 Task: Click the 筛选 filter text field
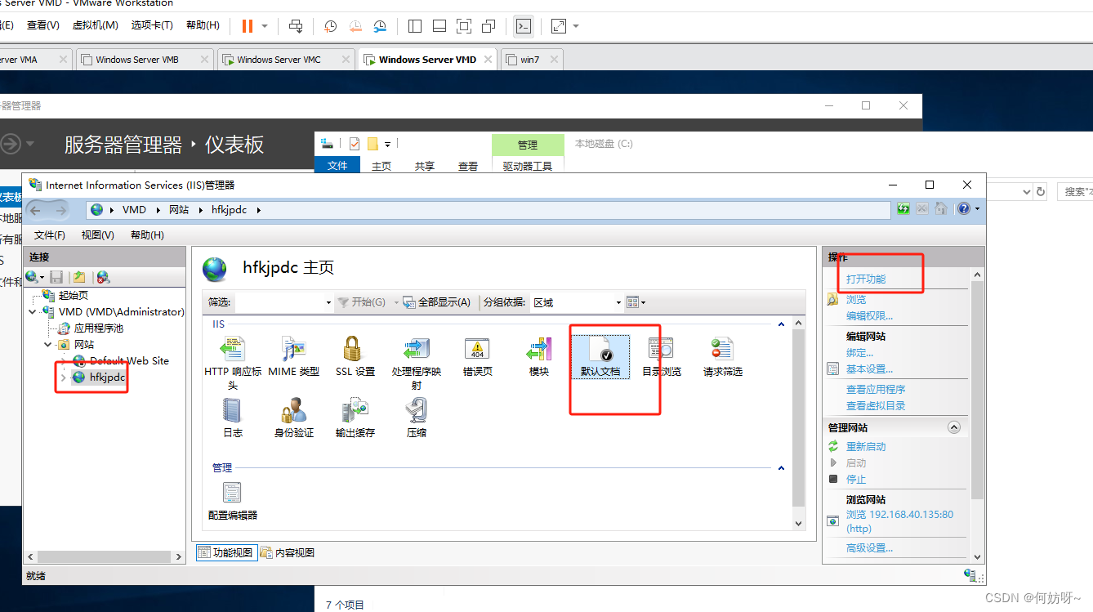pos(279,302)
